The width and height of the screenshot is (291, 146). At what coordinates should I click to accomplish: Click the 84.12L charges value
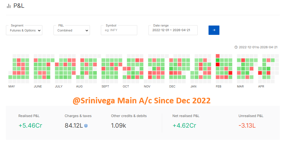(x=74, y=125)
